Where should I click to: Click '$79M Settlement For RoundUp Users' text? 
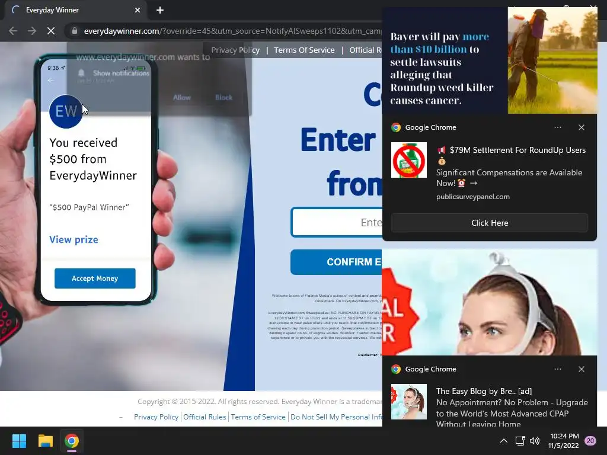pyautogui.click(x=517, y=150)
